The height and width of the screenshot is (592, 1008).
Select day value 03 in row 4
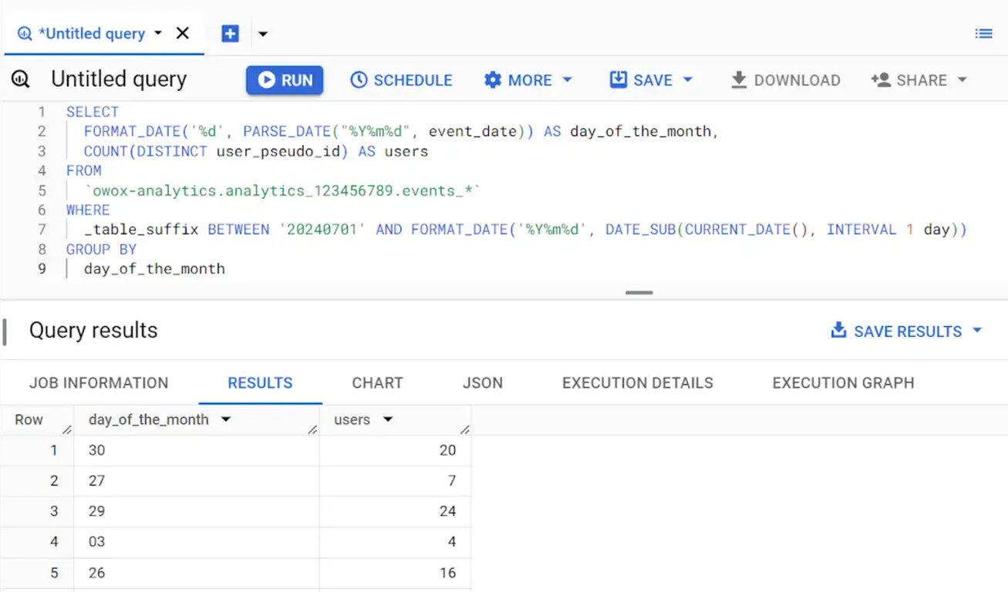click(x=96, y=542)
